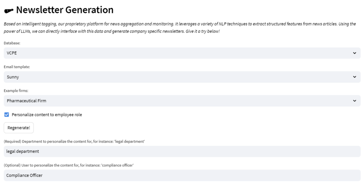Uncheck the blue personalize content checkbox

[6, 115]
